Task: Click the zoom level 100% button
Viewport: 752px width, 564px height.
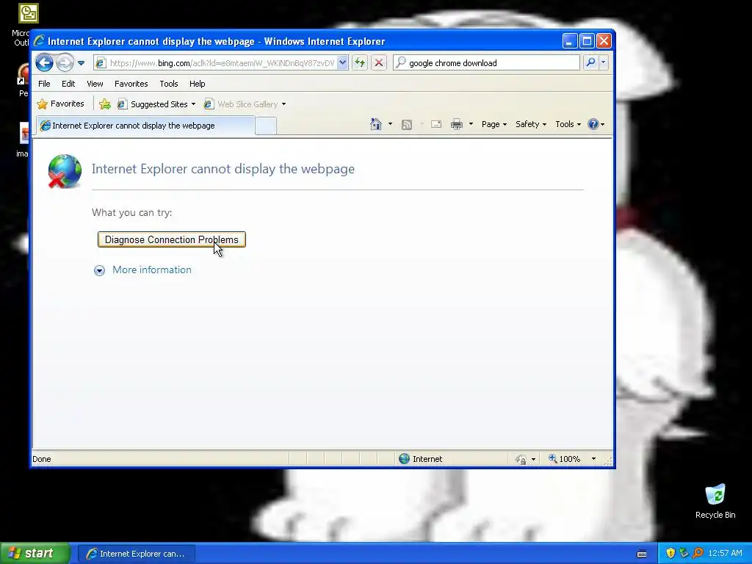Action: 565,459
